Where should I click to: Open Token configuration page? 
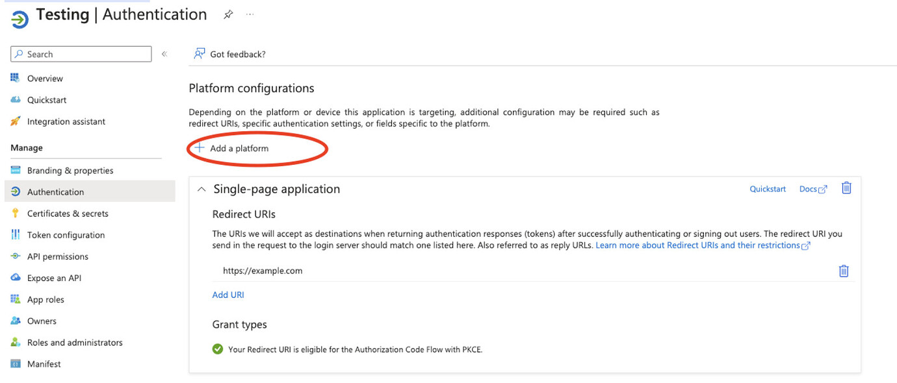(66, 235)
